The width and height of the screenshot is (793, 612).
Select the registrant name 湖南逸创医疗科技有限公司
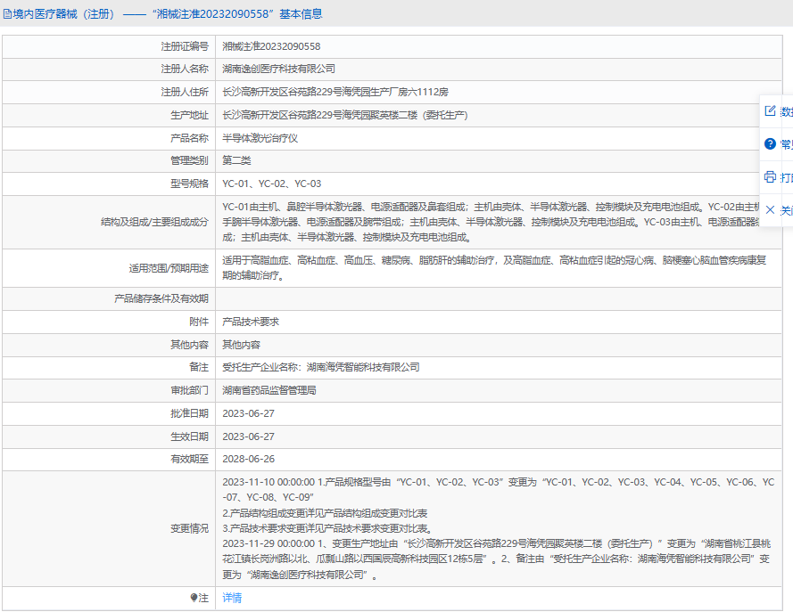pyautogui.click(x=278, y=69)
